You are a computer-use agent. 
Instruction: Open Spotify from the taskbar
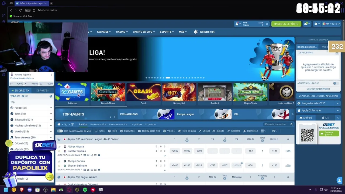[85, 190]
